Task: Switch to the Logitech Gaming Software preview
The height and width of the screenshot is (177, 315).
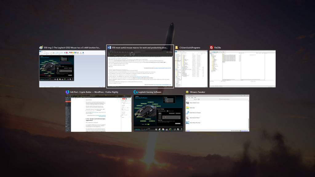Action: (x=158, y=113)
